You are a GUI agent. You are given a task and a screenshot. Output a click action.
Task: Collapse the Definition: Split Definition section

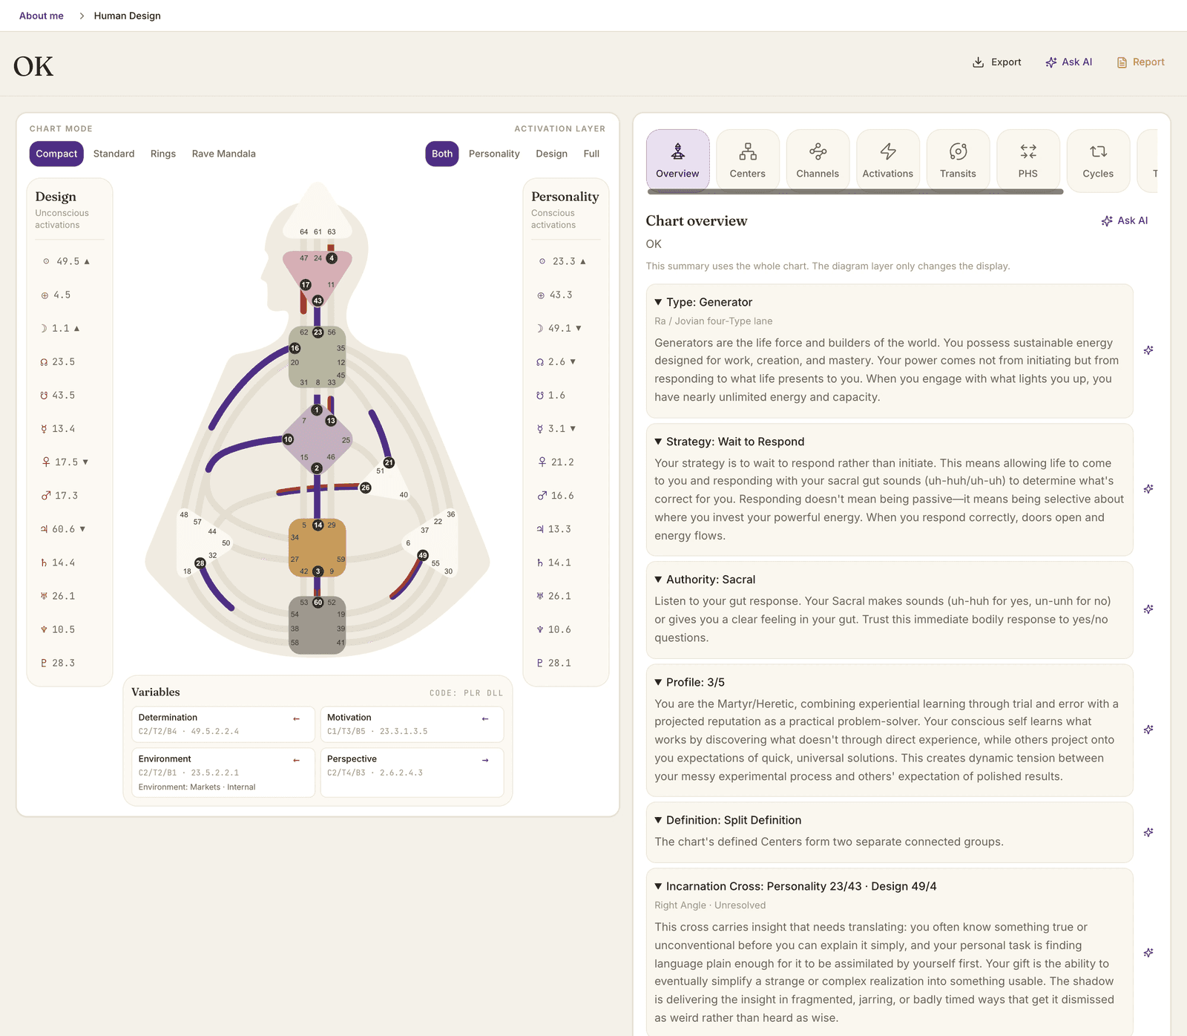pos(658,820)
